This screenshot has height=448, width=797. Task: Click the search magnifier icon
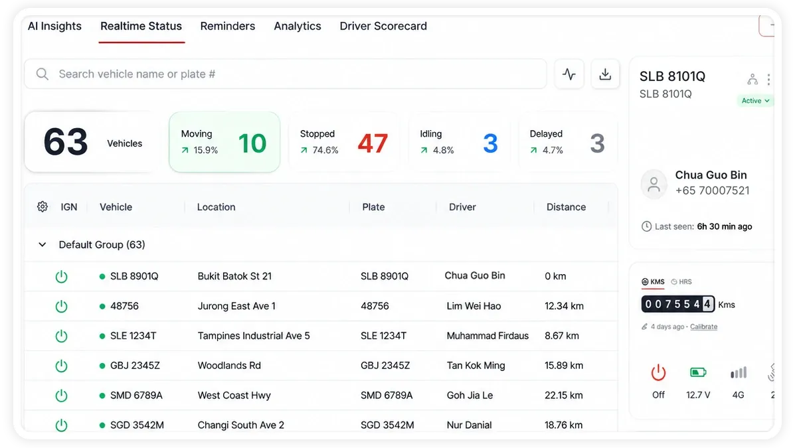tap(43, 74)
